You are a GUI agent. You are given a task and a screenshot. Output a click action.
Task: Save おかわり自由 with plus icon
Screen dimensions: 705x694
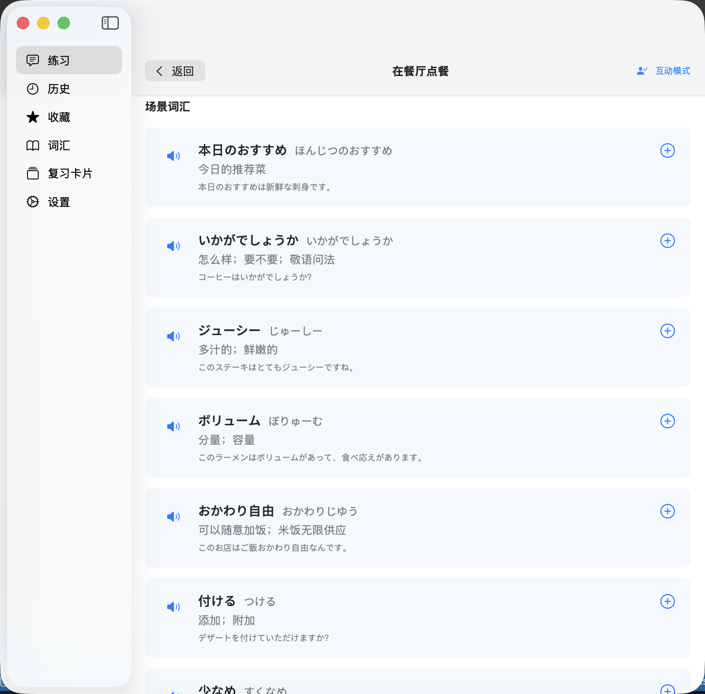coord(667,511)
